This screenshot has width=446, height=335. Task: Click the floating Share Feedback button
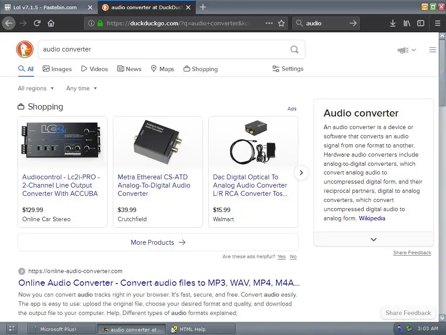coord(408,313)
